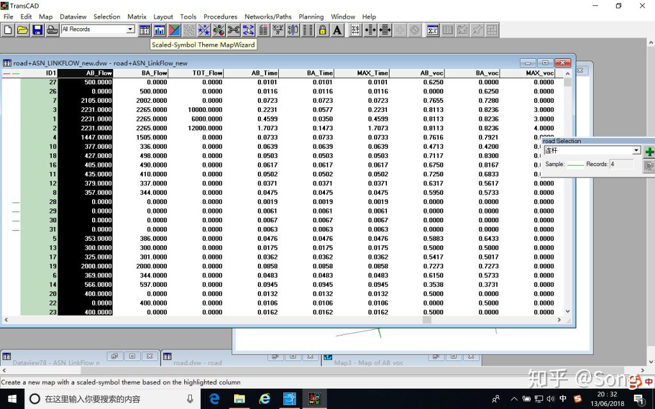The height and width of the screenshot is (409, 655).
Task: Click the x+y formula field icon
Action: pos(278,30)
